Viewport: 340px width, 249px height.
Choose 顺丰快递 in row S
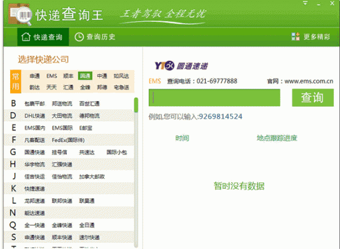click(62, 237)
